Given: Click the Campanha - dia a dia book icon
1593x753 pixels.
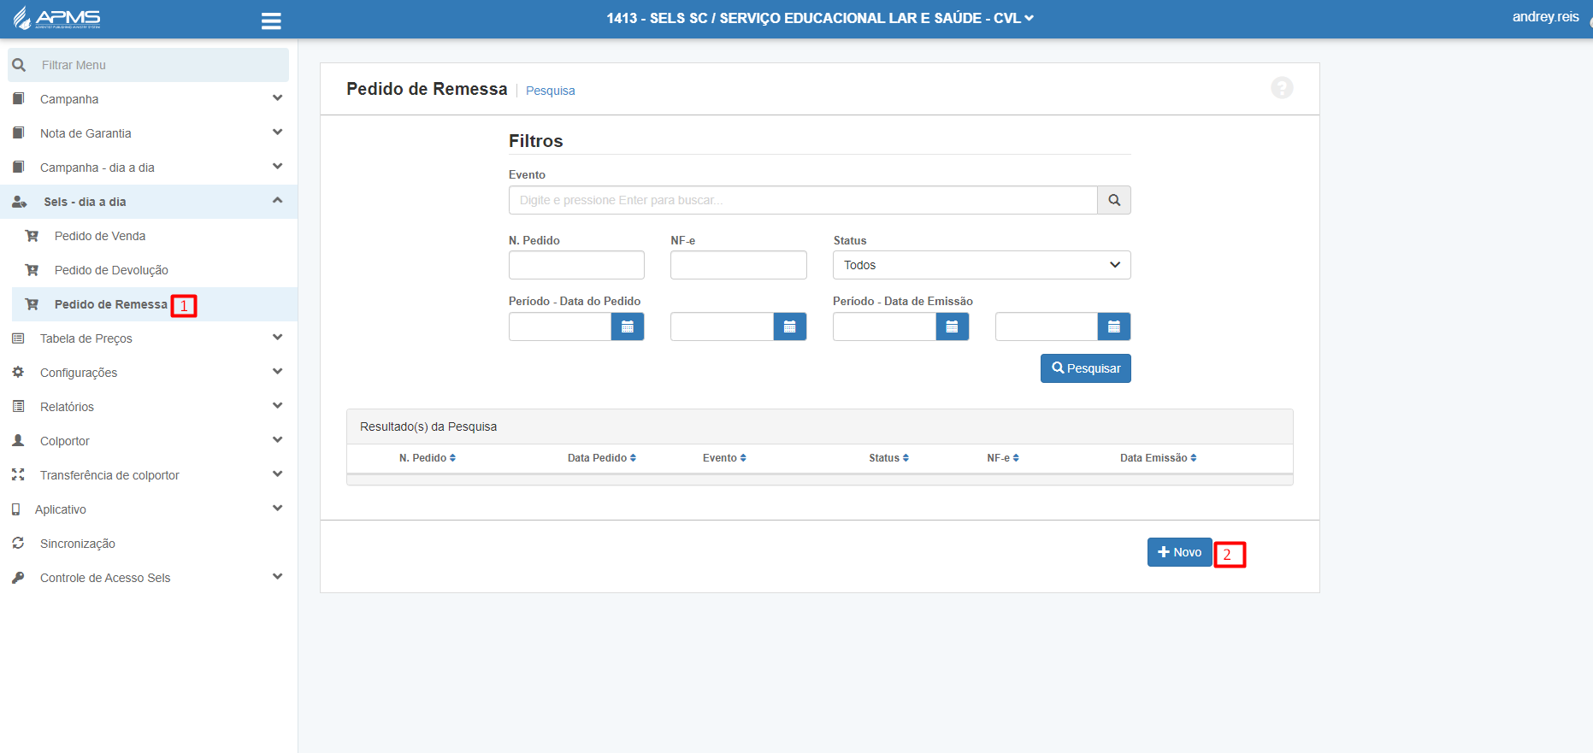Looking at the screenshot, I should point(19,167).
